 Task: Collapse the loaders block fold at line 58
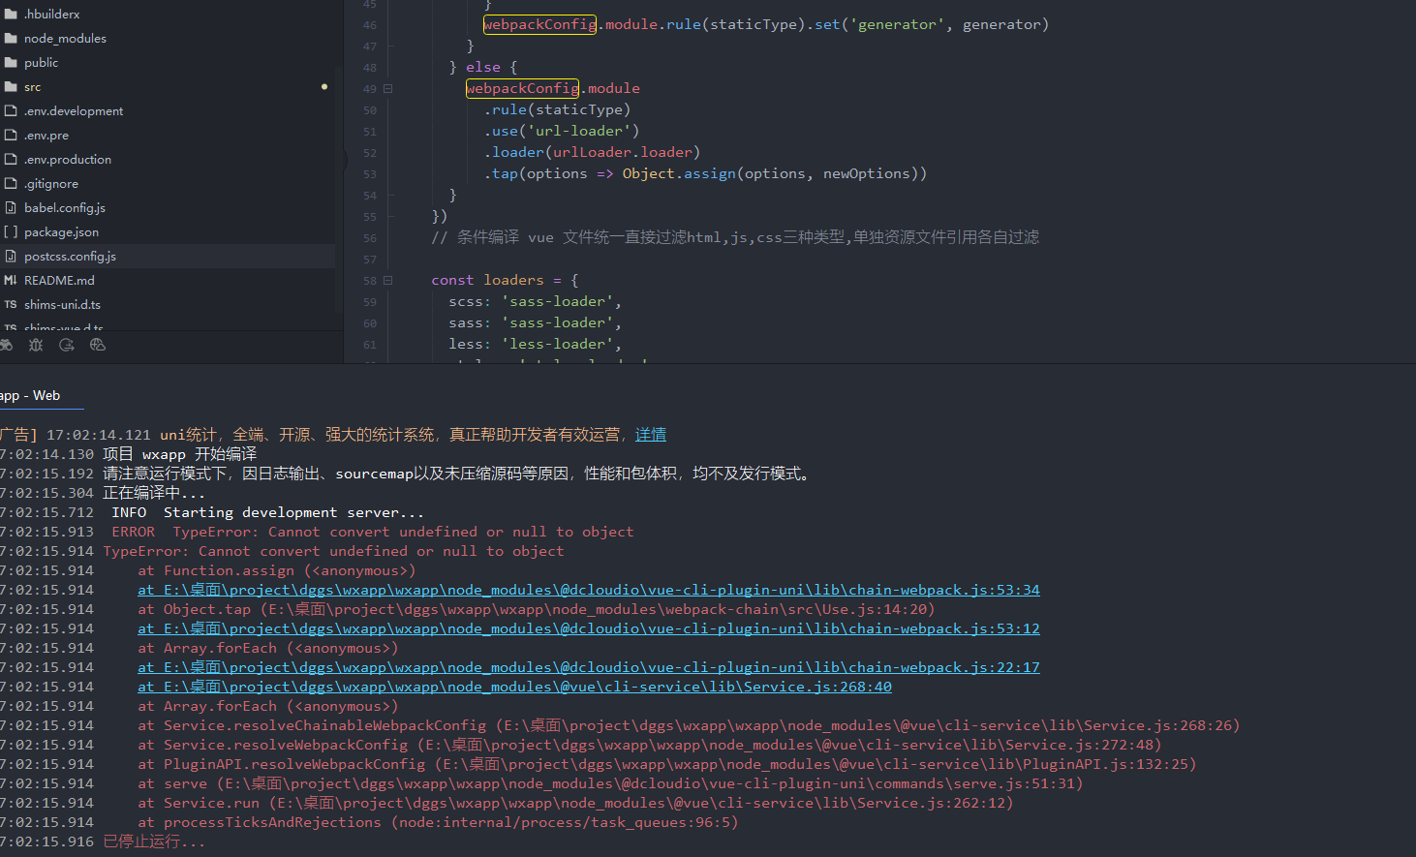click(387, 280)
